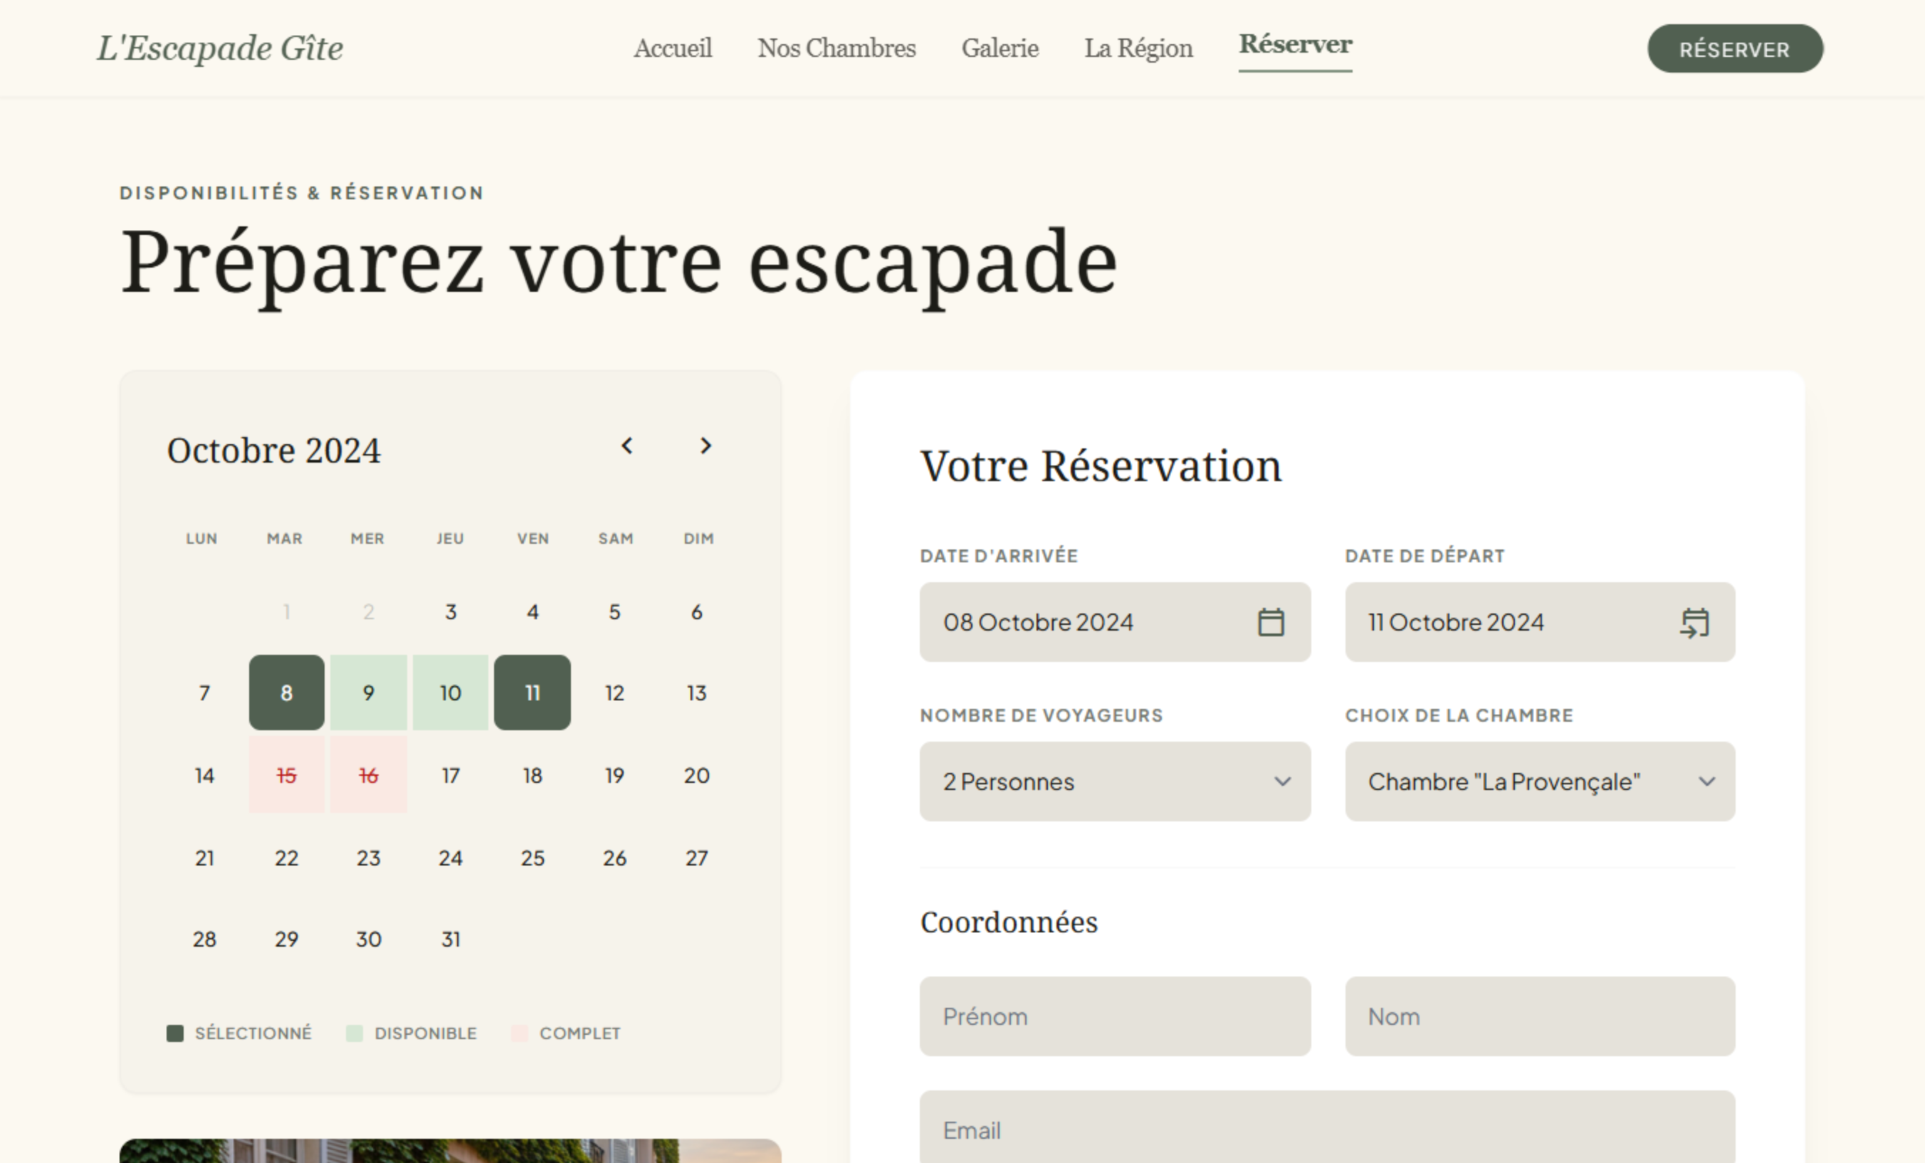Viewport: 1925px width, 1163px height.
Task: Open the number of travelers dropdown
Action: pyautogui.click(x=1114, y=781)
